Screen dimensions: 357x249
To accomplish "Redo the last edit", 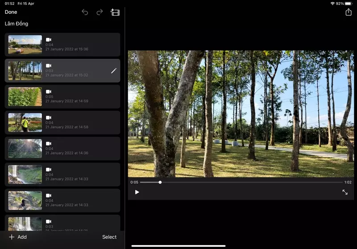I will (100, 12).
